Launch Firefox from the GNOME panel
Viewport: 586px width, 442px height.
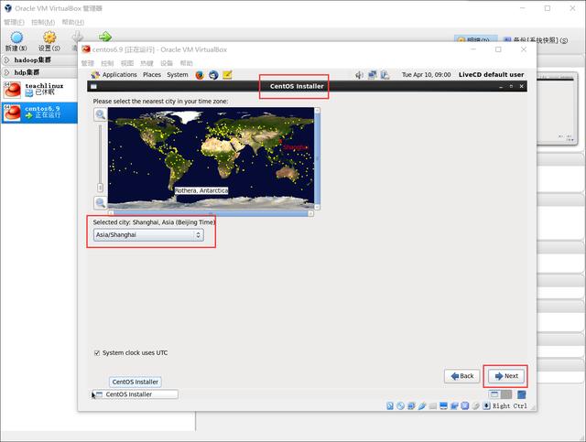pyautogui.click(x=200, y=75)
